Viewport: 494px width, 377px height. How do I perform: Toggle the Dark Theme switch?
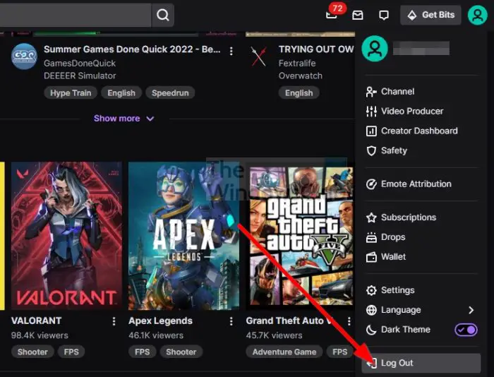pyautogui.click(x=466, y=330)
